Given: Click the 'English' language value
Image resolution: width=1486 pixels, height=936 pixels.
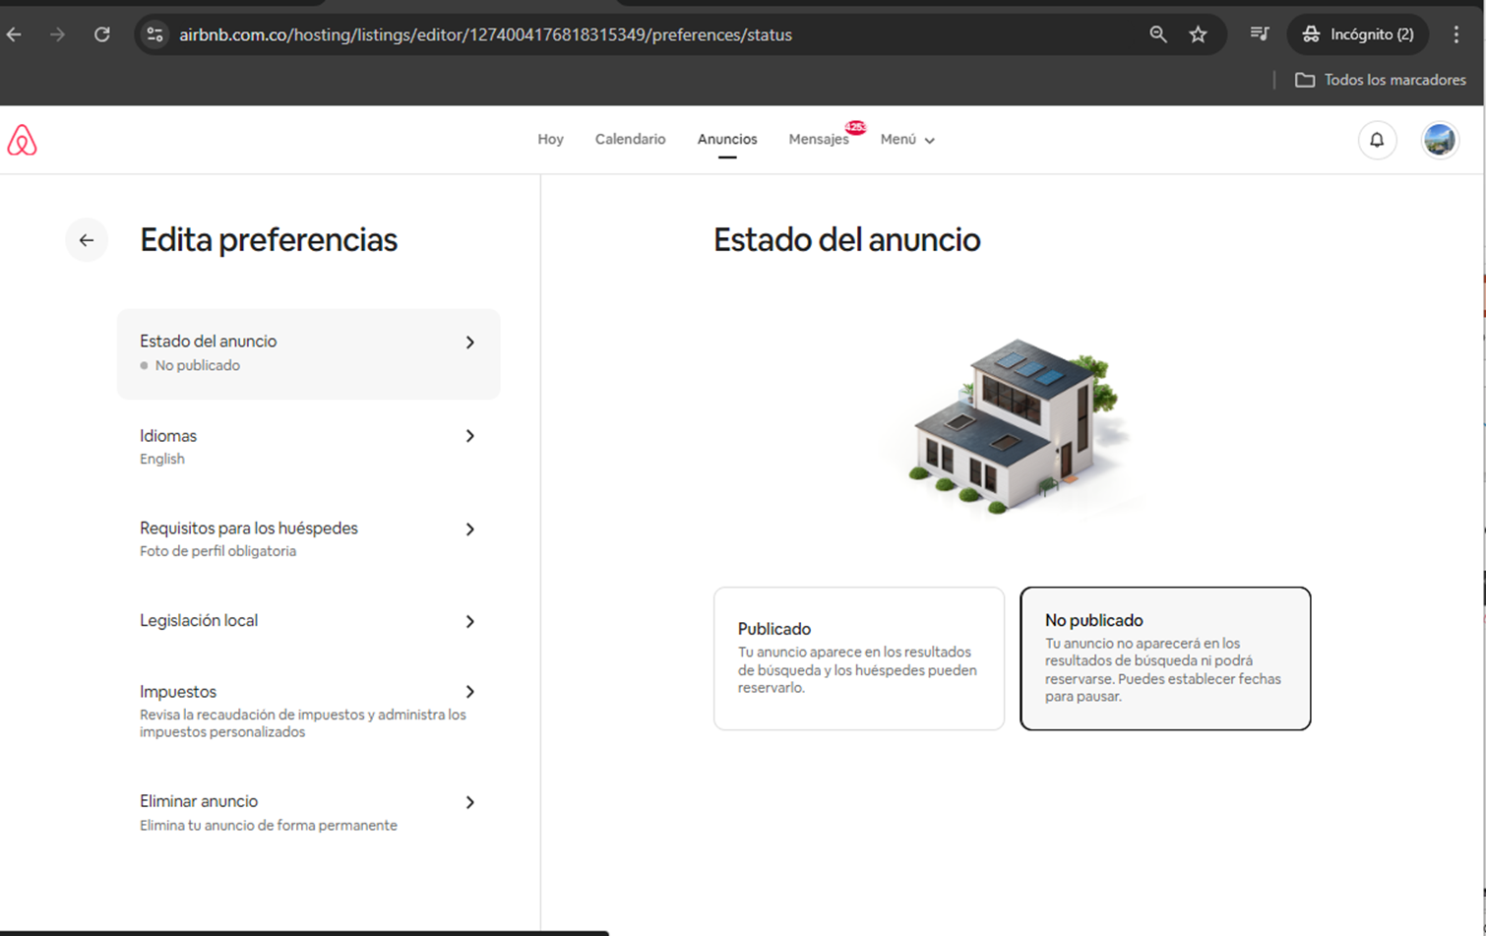Looking at the screenshot, I should coord(161,459).
